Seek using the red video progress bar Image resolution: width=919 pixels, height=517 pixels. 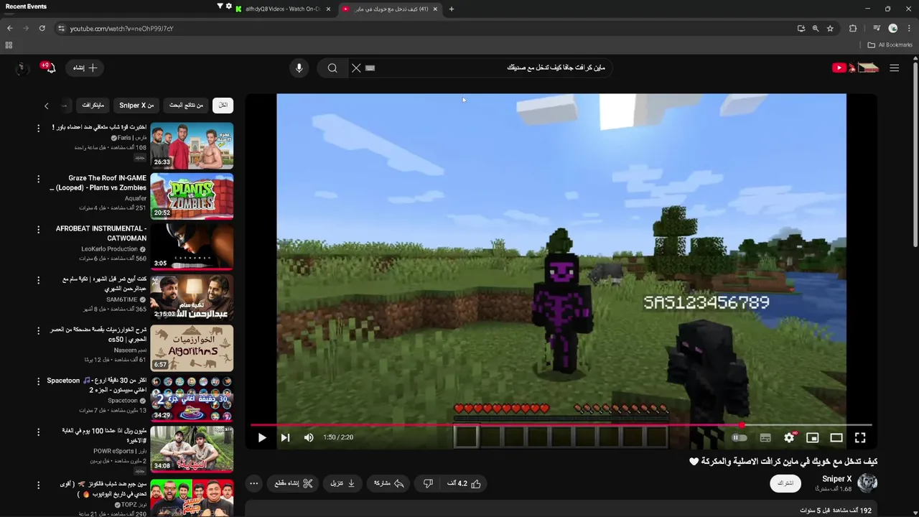click(561, 425)
